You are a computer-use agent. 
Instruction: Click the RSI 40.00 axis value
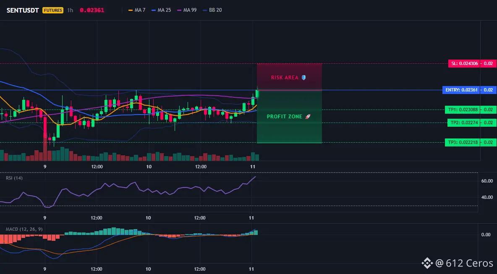point(487,197)
